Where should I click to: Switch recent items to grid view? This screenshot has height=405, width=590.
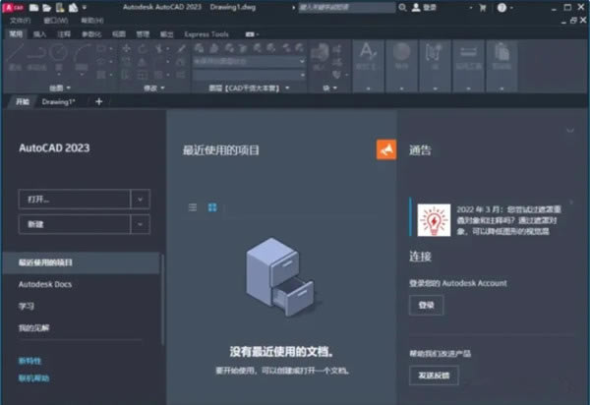[x=212, y=207]
